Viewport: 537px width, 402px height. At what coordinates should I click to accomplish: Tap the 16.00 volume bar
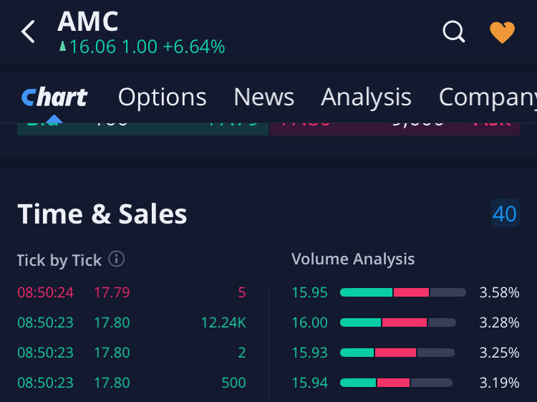(x=397, y=322)
